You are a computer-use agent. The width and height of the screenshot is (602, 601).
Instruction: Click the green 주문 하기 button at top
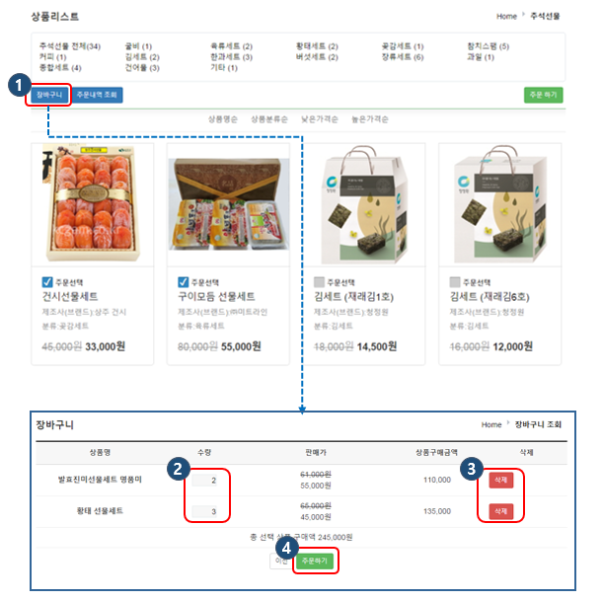[x=543, y=95]
